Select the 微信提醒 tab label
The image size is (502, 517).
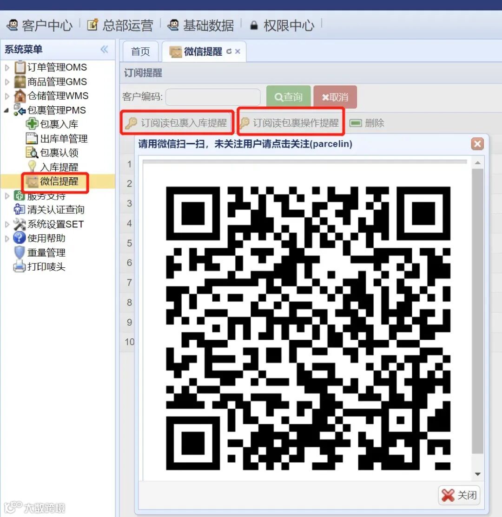click(203, 52)
